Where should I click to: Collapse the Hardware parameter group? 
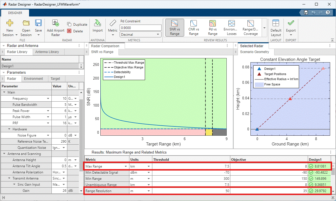[10, 129]
